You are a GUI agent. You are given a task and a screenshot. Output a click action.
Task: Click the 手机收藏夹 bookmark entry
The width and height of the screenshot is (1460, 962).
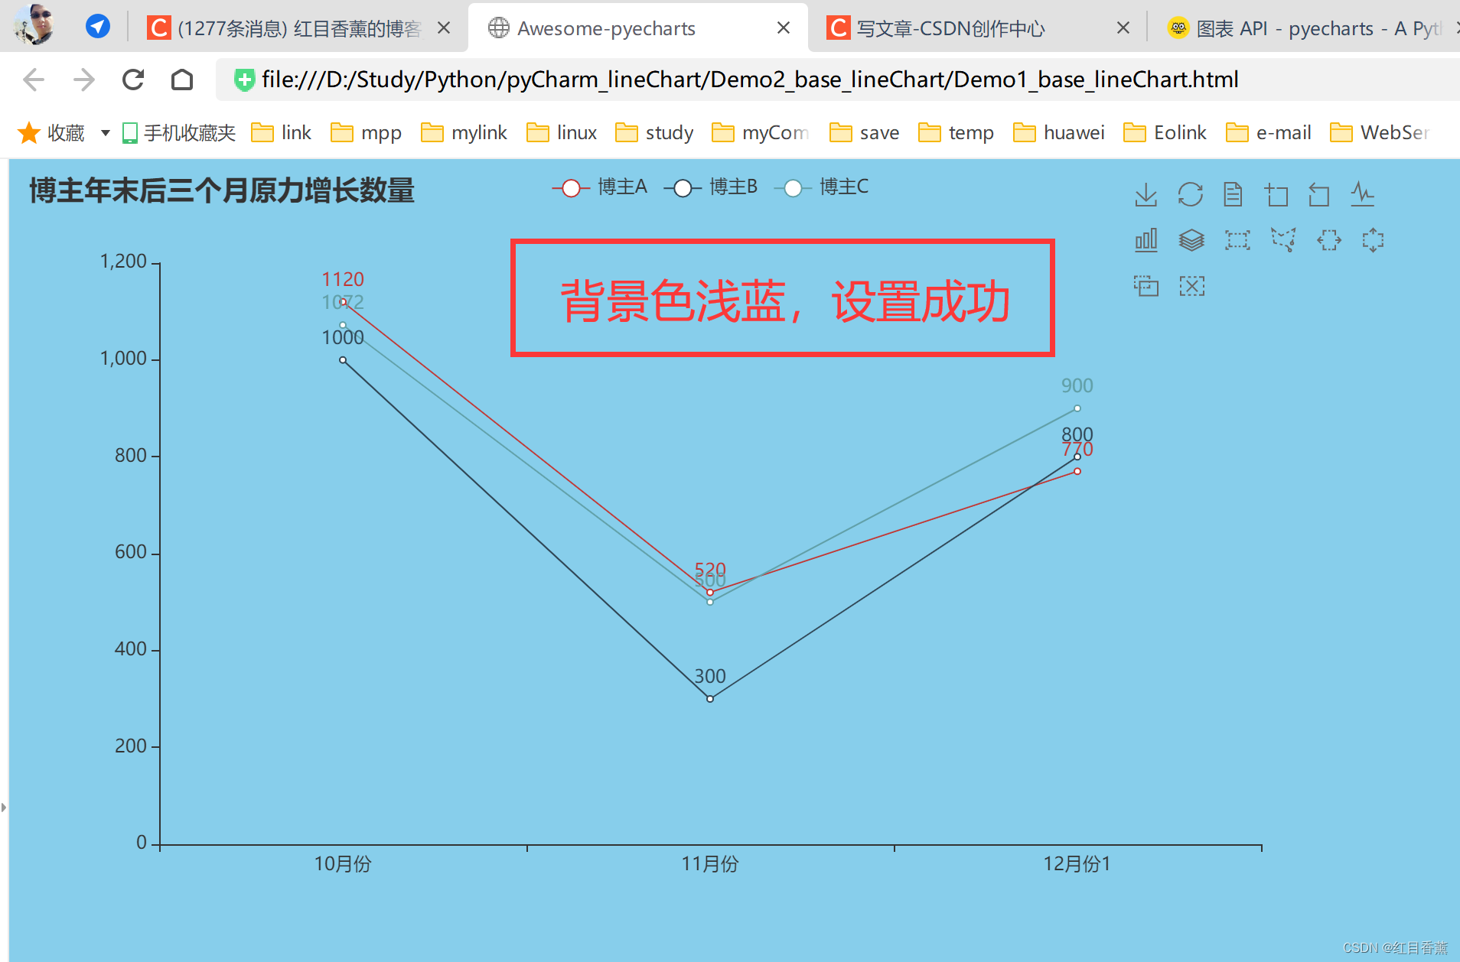coord(178,132)
